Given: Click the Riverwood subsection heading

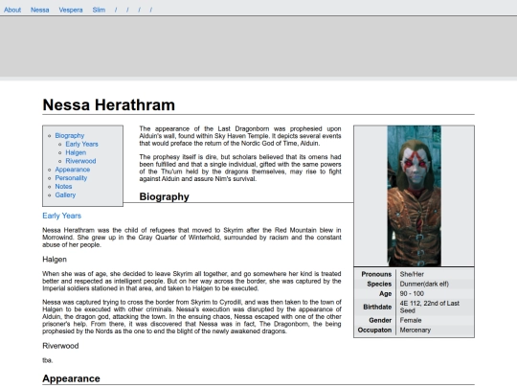Looking at the screenshot, I should (x=60, y=346).
